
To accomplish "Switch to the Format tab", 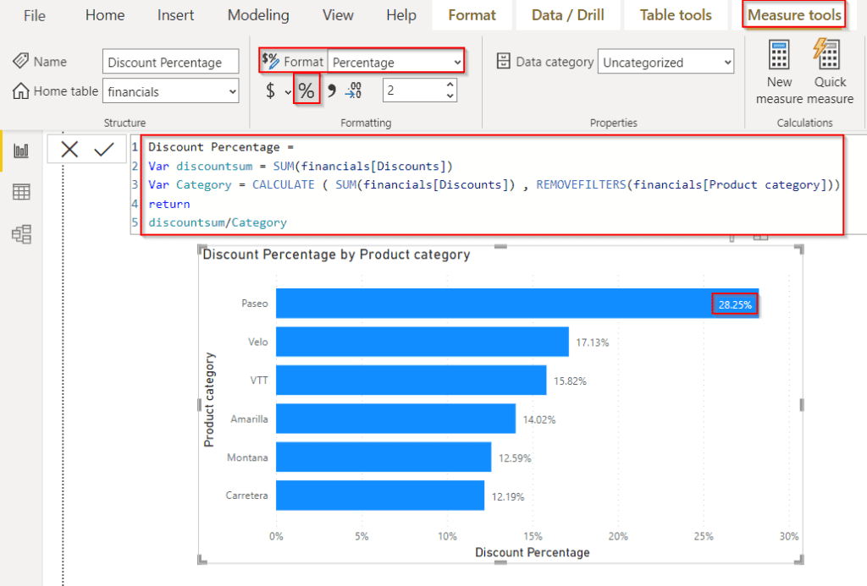I will [x=472, y=15].
